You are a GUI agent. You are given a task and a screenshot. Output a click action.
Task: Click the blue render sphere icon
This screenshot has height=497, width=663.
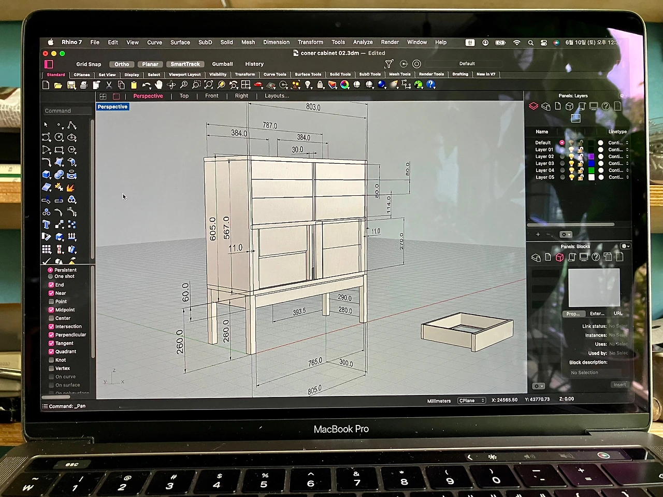382,84
